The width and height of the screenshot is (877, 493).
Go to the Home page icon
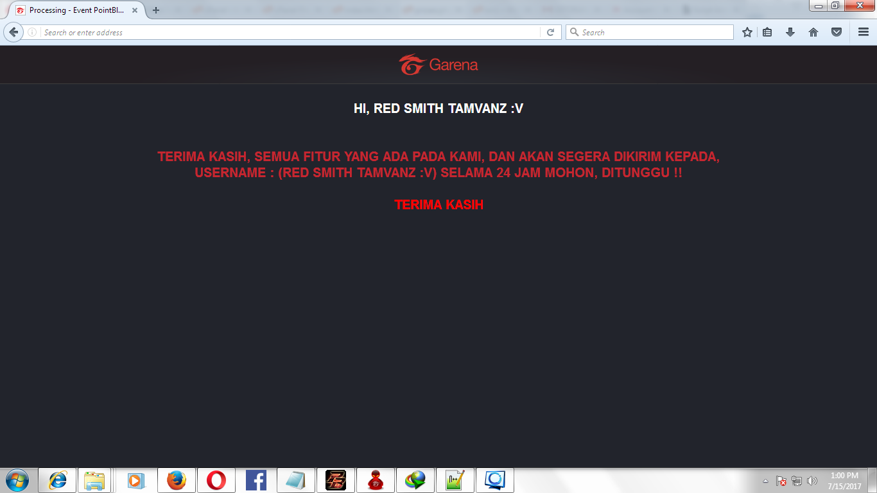coord(813,32)
